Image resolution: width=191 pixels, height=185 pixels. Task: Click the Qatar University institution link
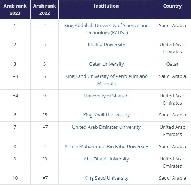(106, 64)
